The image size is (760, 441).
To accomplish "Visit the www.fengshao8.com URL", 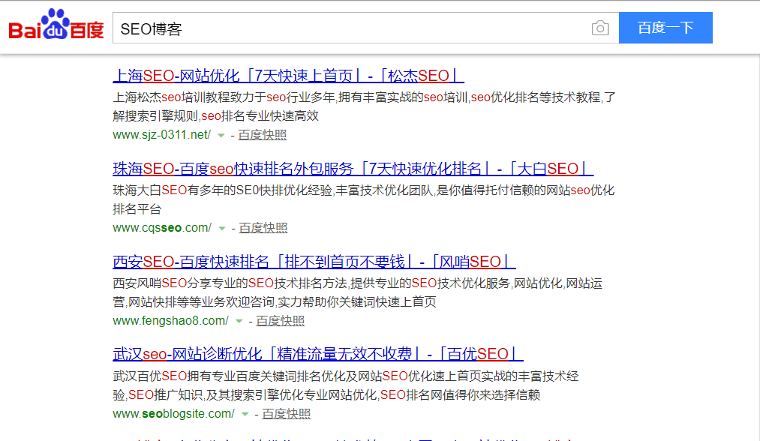I will 170,321.
